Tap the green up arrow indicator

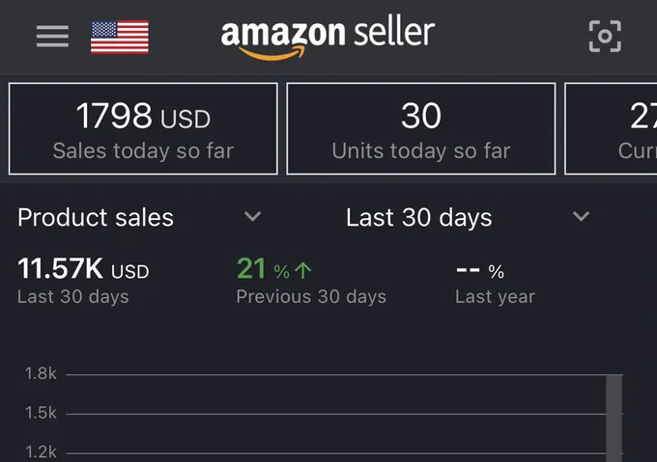coord(303,270)
